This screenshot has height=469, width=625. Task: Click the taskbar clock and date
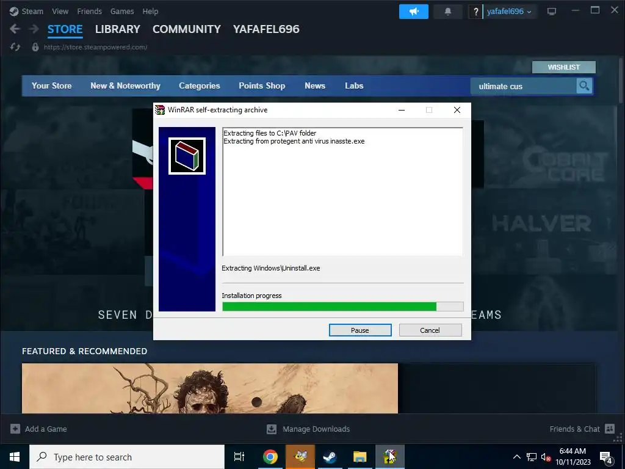point(573,457)
